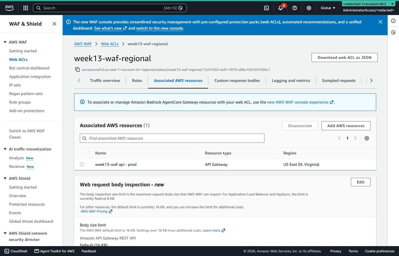The width and height of the screenshot is (399, 256).
Task: Go to next page of associated resources
Action: [x=355, y=138]
